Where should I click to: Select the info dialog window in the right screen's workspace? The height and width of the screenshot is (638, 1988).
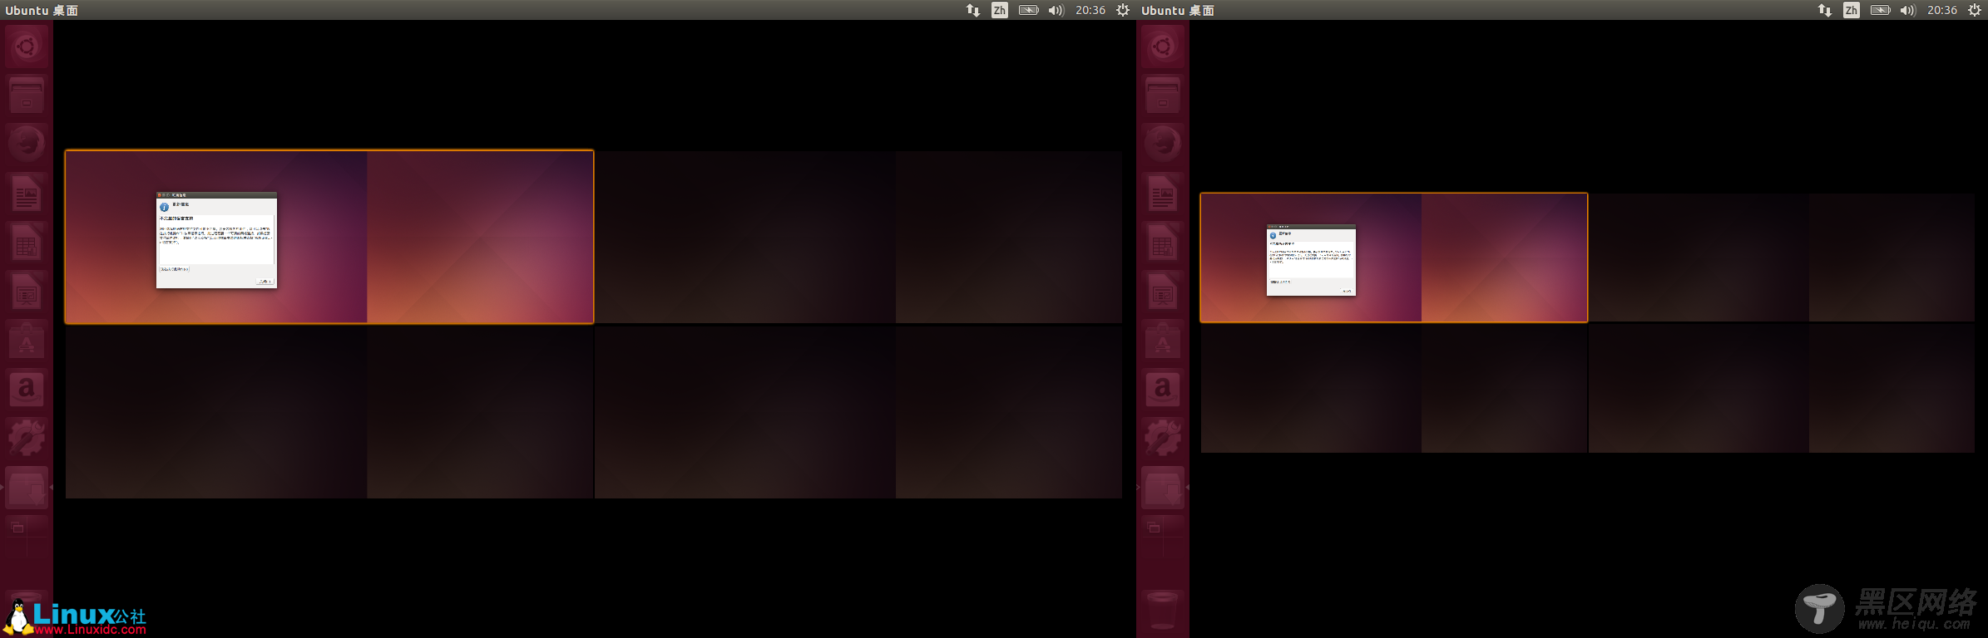pyautogui.click(x=1311, y=259)
